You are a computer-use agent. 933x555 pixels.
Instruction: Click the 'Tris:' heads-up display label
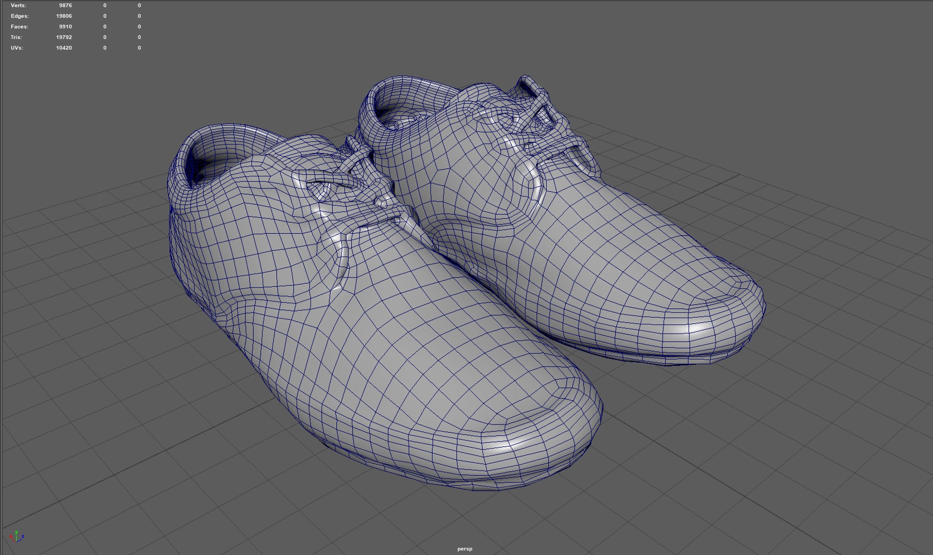16,37
